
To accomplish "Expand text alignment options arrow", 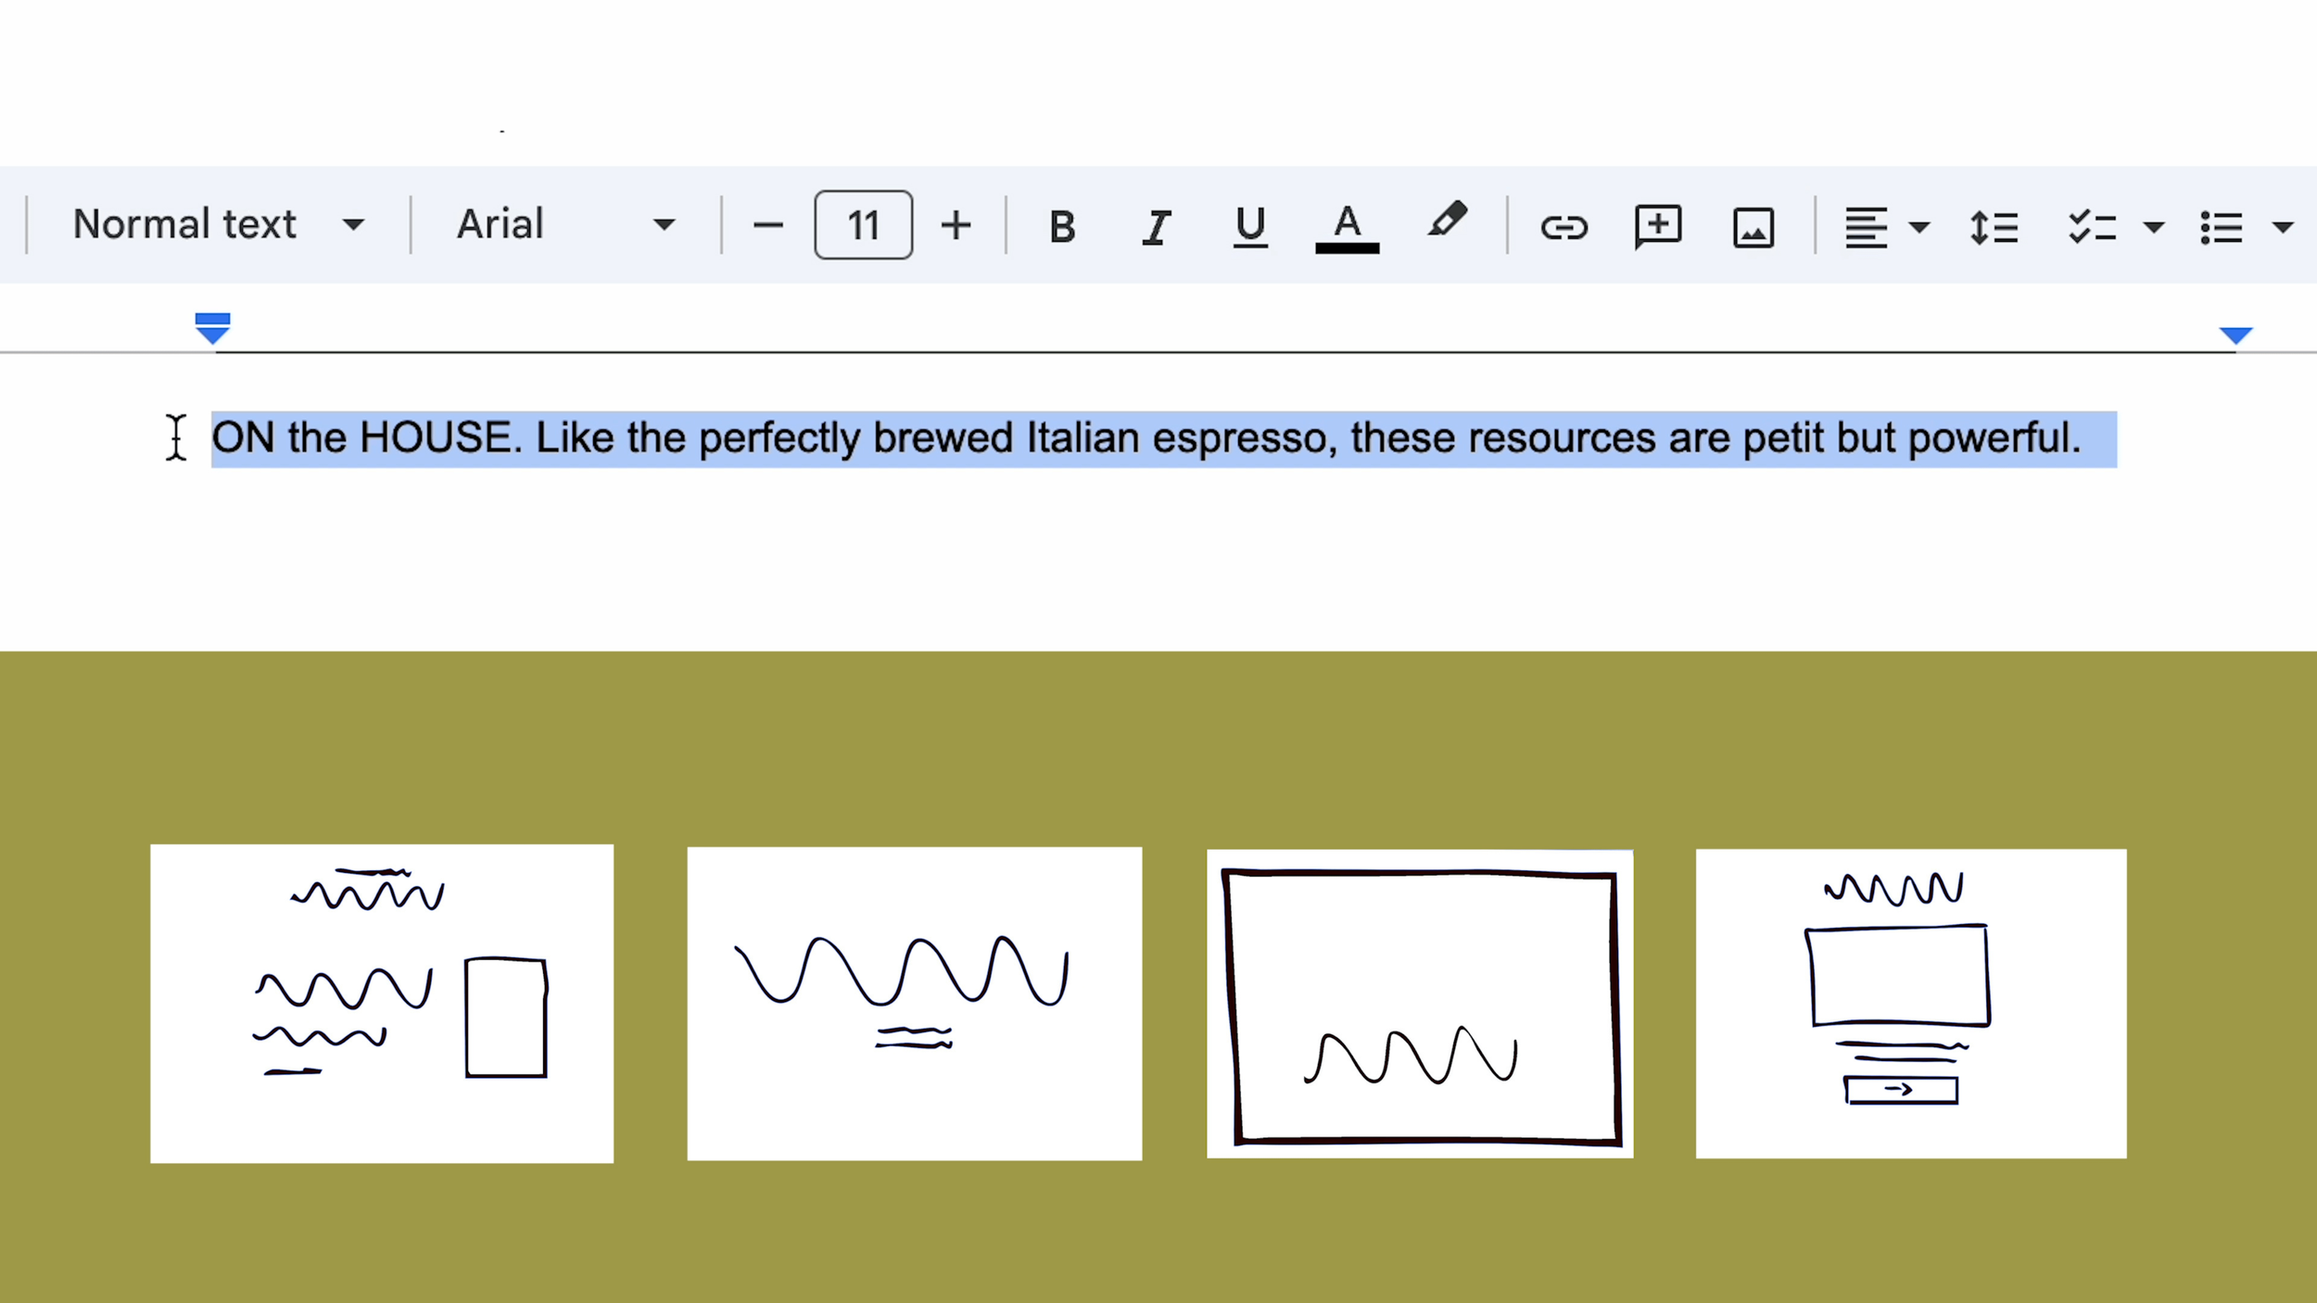I will pyautogui.click(x=1919, y=227).
